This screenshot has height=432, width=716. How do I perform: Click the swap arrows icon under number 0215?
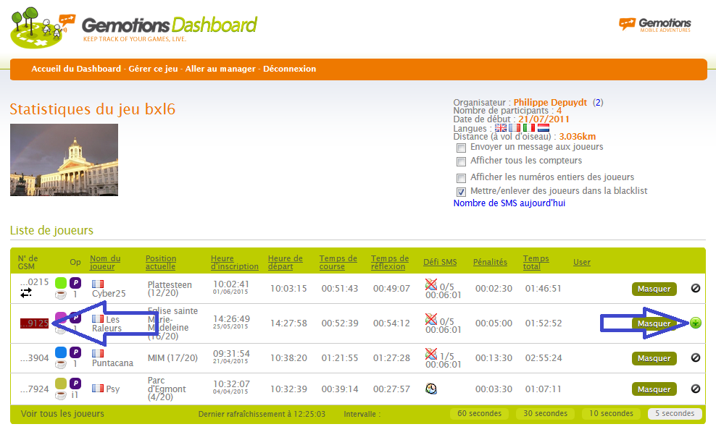(x=26, y=293)
